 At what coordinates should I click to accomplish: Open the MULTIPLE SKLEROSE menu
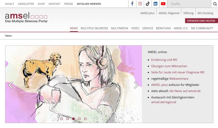click(x=94, y=28)
